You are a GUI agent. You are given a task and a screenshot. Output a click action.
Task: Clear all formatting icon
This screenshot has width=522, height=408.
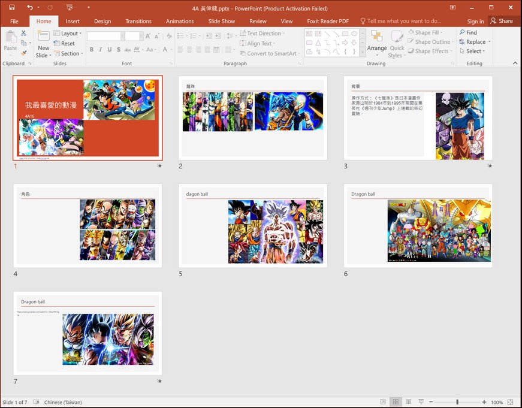coord(169,36)
